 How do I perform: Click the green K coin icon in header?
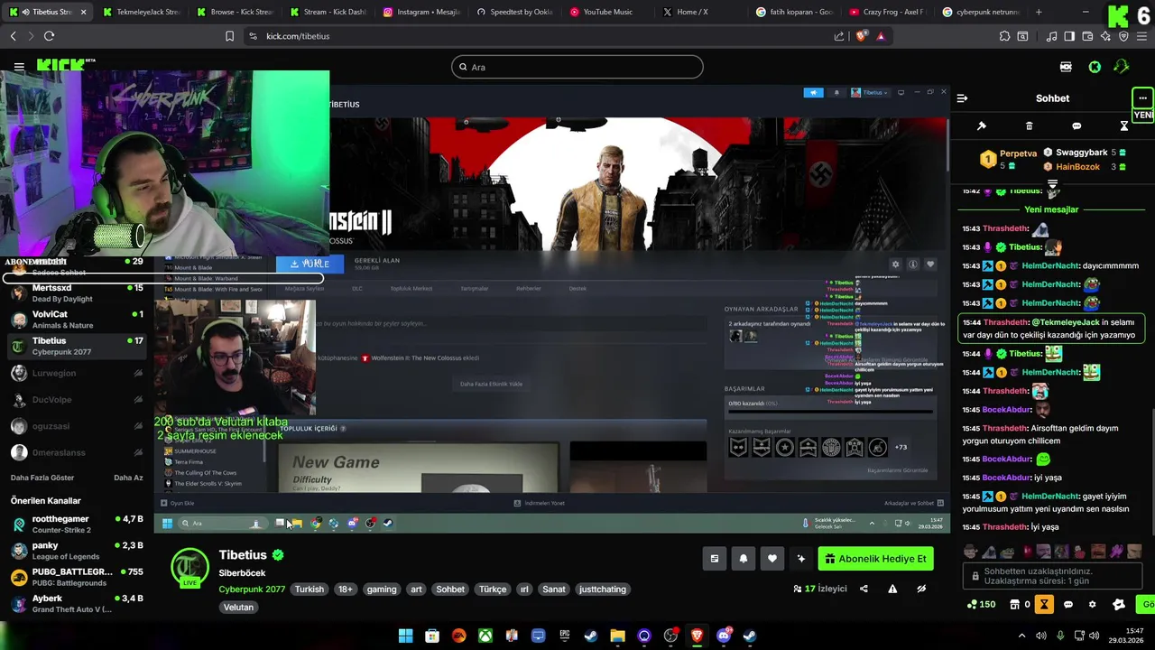tap(1095, 67)
